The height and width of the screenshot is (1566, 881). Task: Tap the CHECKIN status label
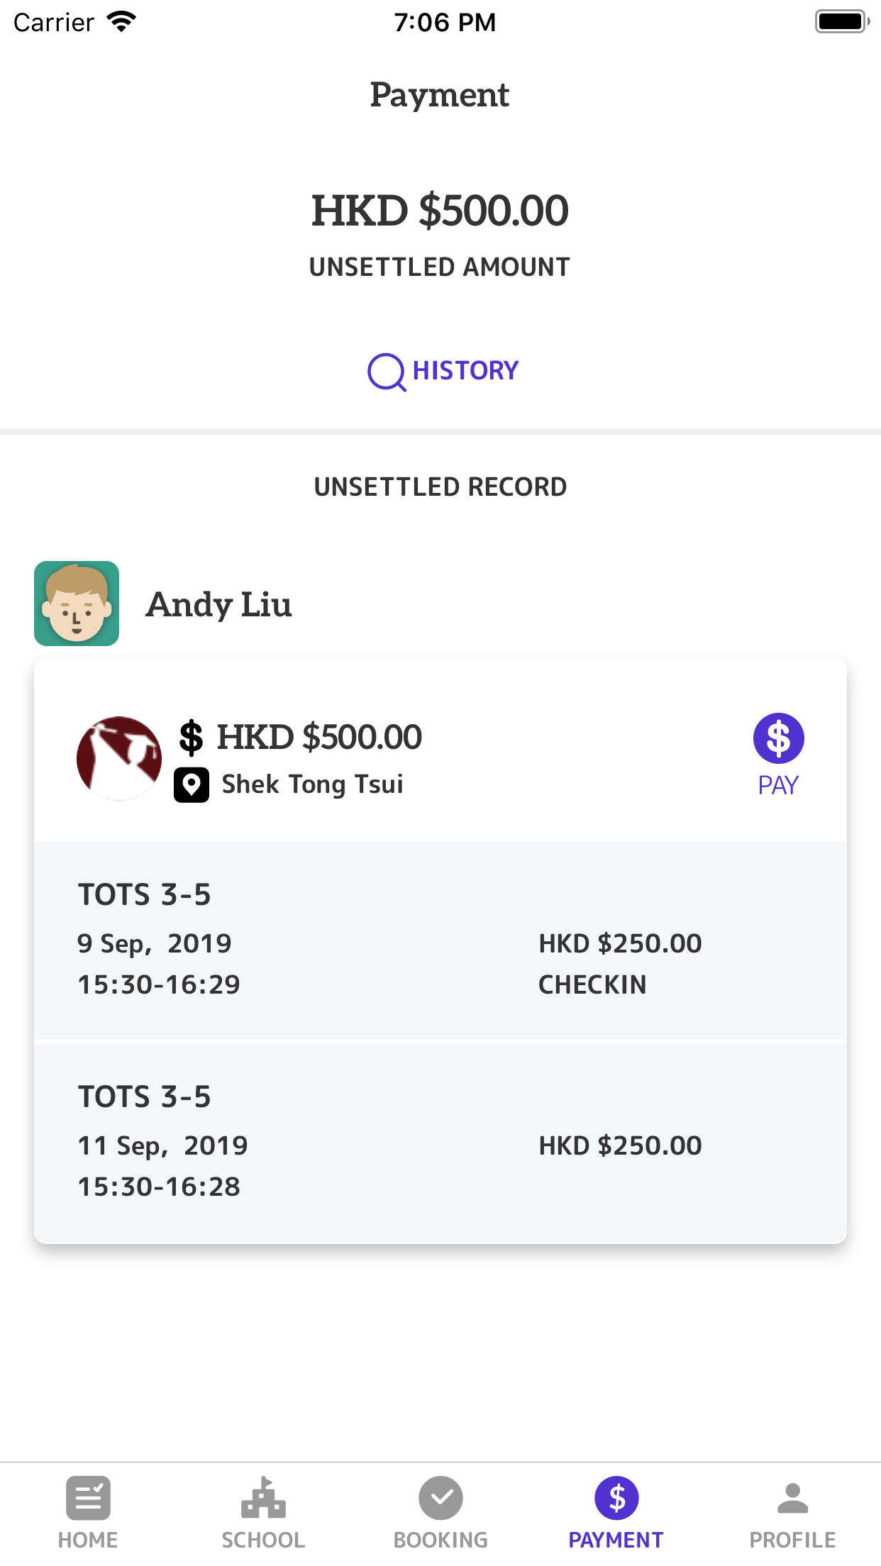click(592, 984)
